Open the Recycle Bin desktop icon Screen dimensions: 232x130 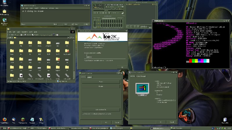pos(225,120)
